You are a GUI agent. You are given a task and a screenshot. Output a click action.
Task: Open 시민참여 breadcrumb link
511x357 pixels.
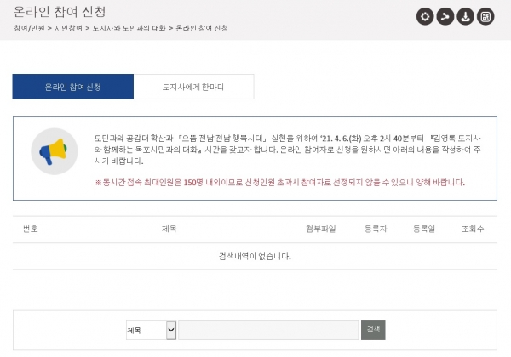[68, 29]
